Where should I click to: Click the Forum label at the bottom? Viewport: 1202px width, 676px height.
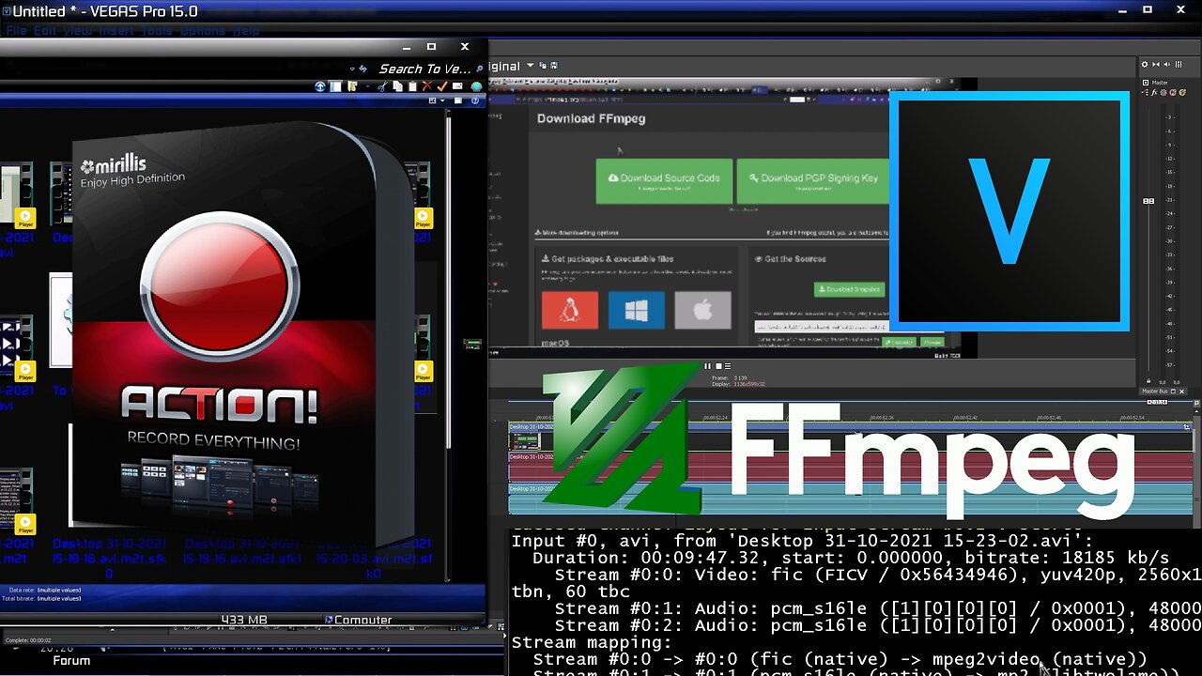click(x=71, y=660)
